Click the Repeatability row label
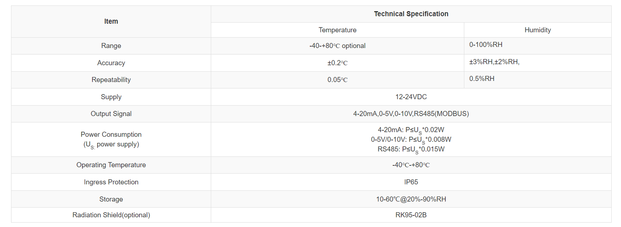The width and height of the screenshot is (621, 227). (111, 80)
